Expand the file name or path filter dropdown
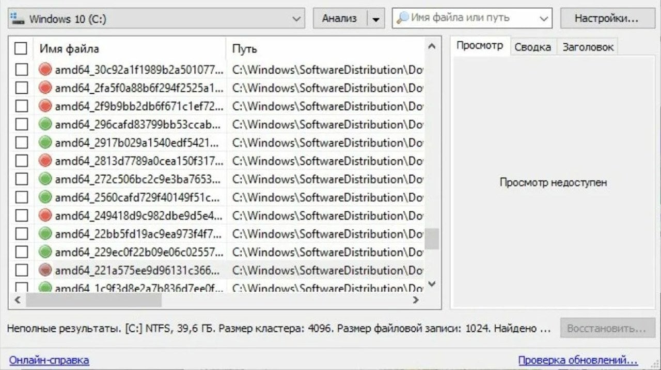 click(543, 19)
